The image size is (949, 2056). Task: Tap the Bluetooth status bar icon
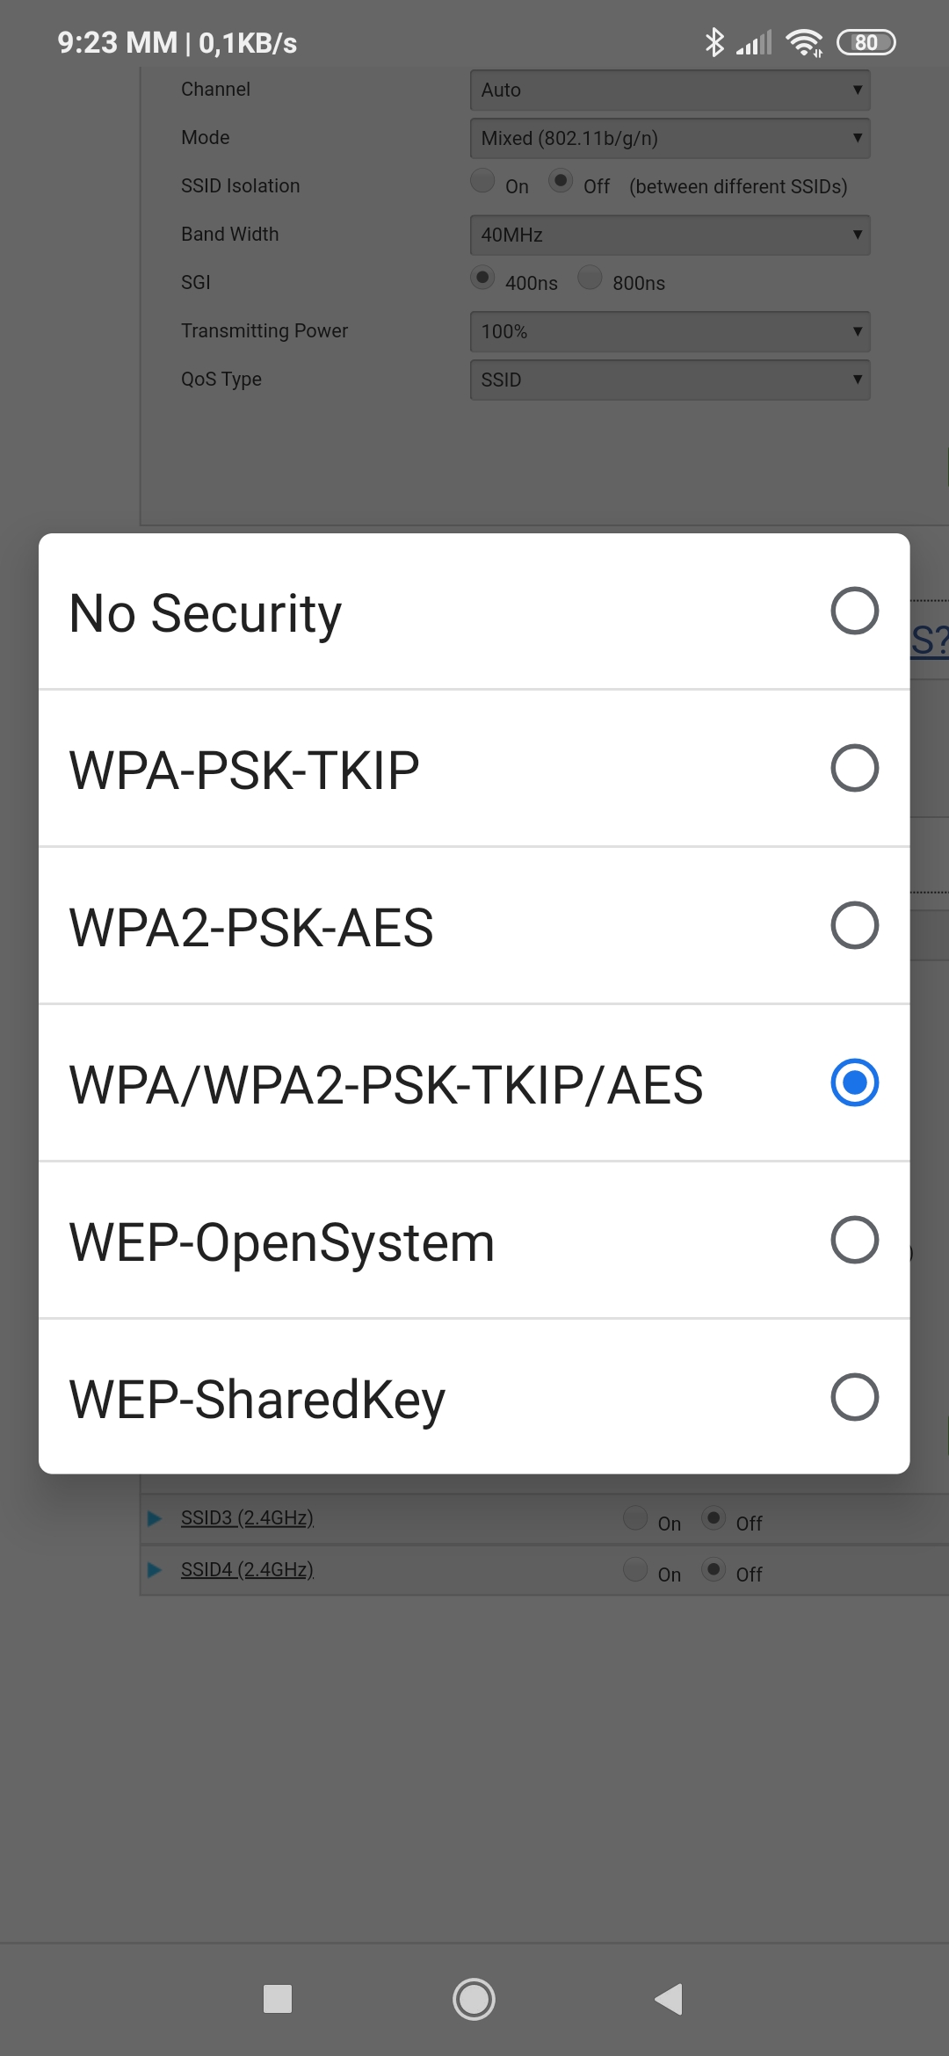714,42
